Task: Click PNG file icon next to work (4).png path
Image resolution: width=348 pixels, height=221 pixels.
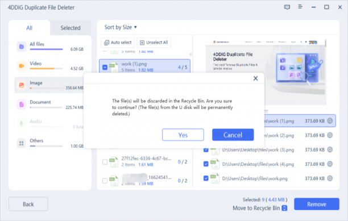Action: 215,164
